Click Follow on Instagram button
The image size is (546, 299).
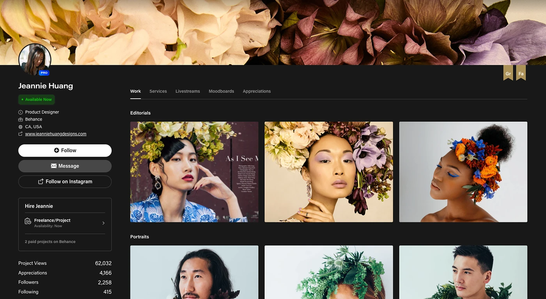click(x=65, y=182)
